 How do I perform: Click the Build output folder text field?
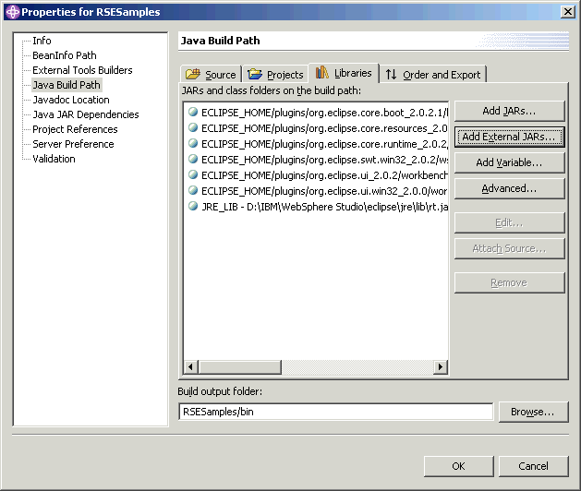pyautogui.click(x=335, y=412)
